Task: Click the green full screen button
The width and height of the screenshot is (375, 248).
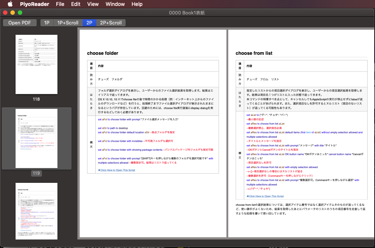Action: [x=20, y=13]
